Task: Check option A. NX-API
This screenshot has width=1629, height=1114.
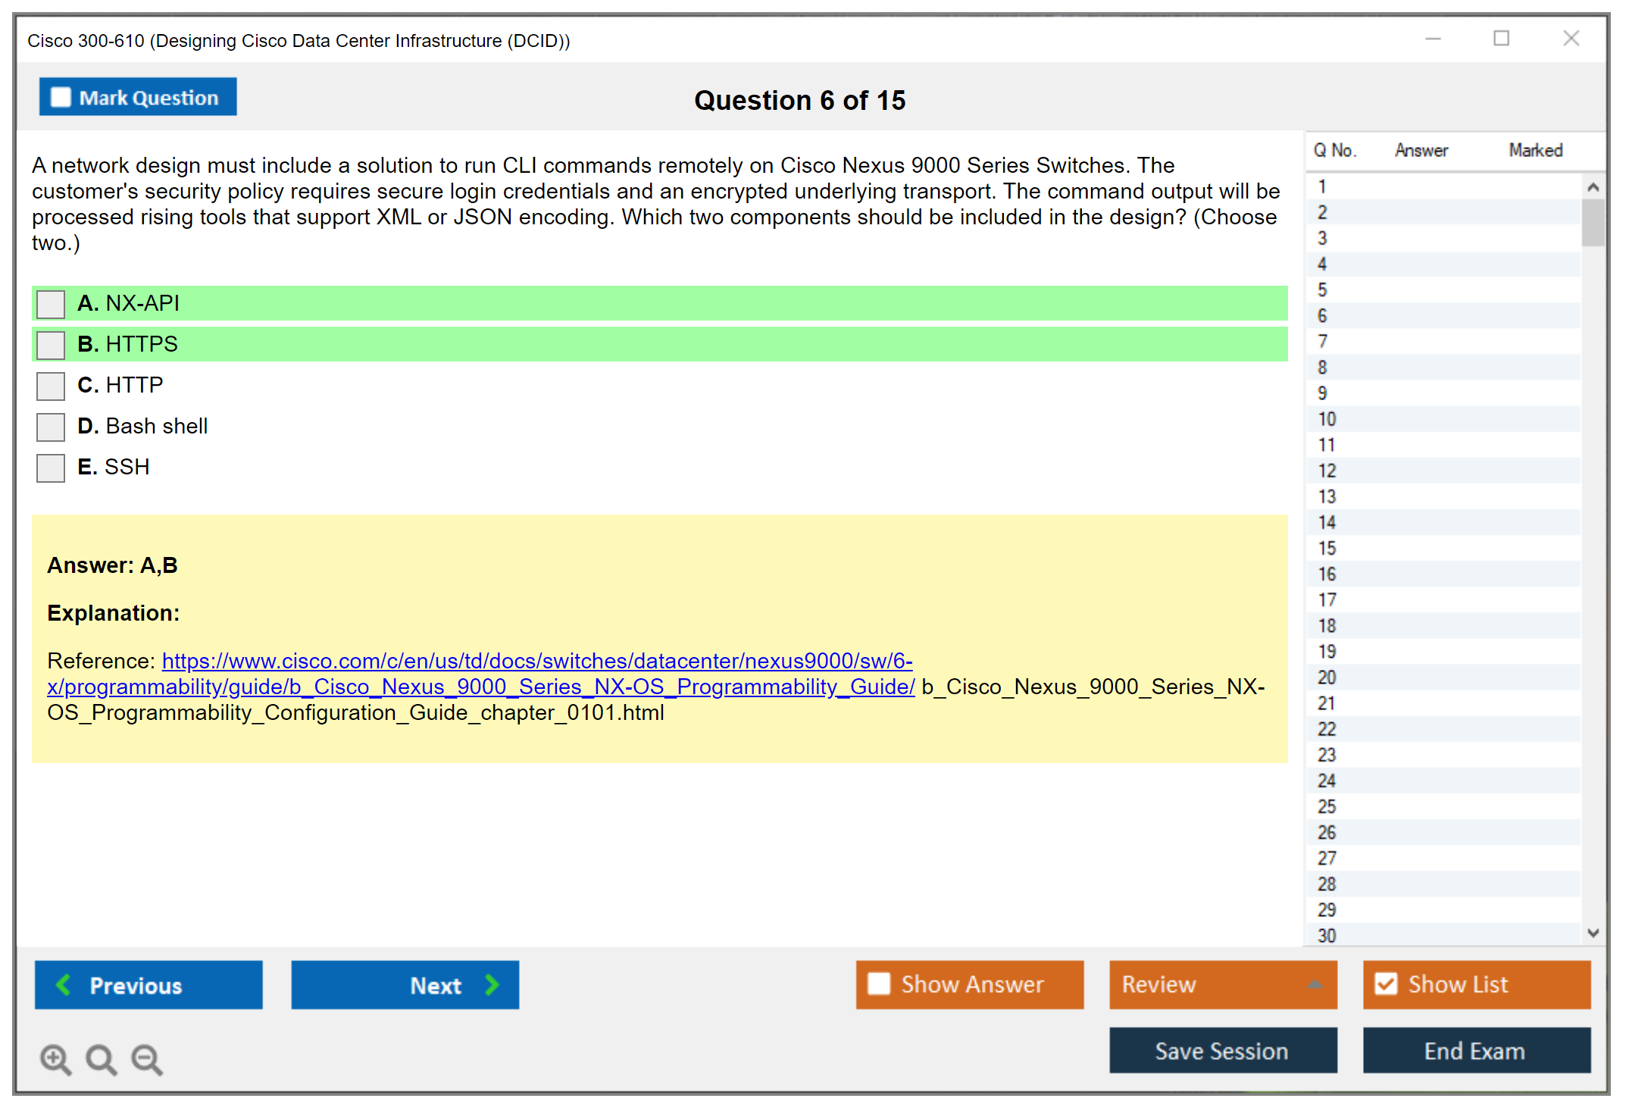Action: (51, 304)
